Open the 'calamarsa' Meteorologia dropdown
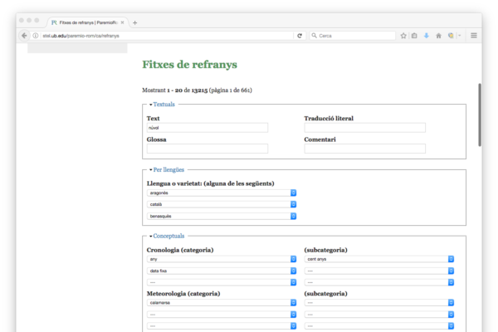Viewport: 498px width, 332px height. tap(221, 303)
